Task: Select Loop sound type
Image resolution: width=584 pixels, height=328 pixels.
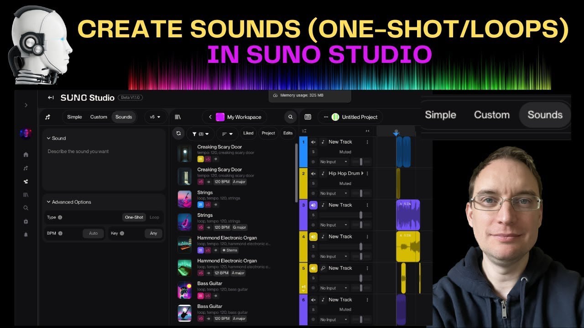Action: [x=155, y=217]
